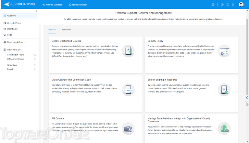
Task: Open the AR Camera feature card
Action: coord(95,128)
